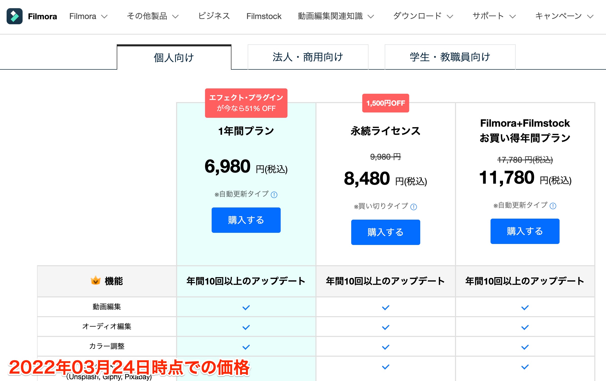Click the info icon beside 買い切りタイプ
606x381 pixels.
[x=414, y=207]
